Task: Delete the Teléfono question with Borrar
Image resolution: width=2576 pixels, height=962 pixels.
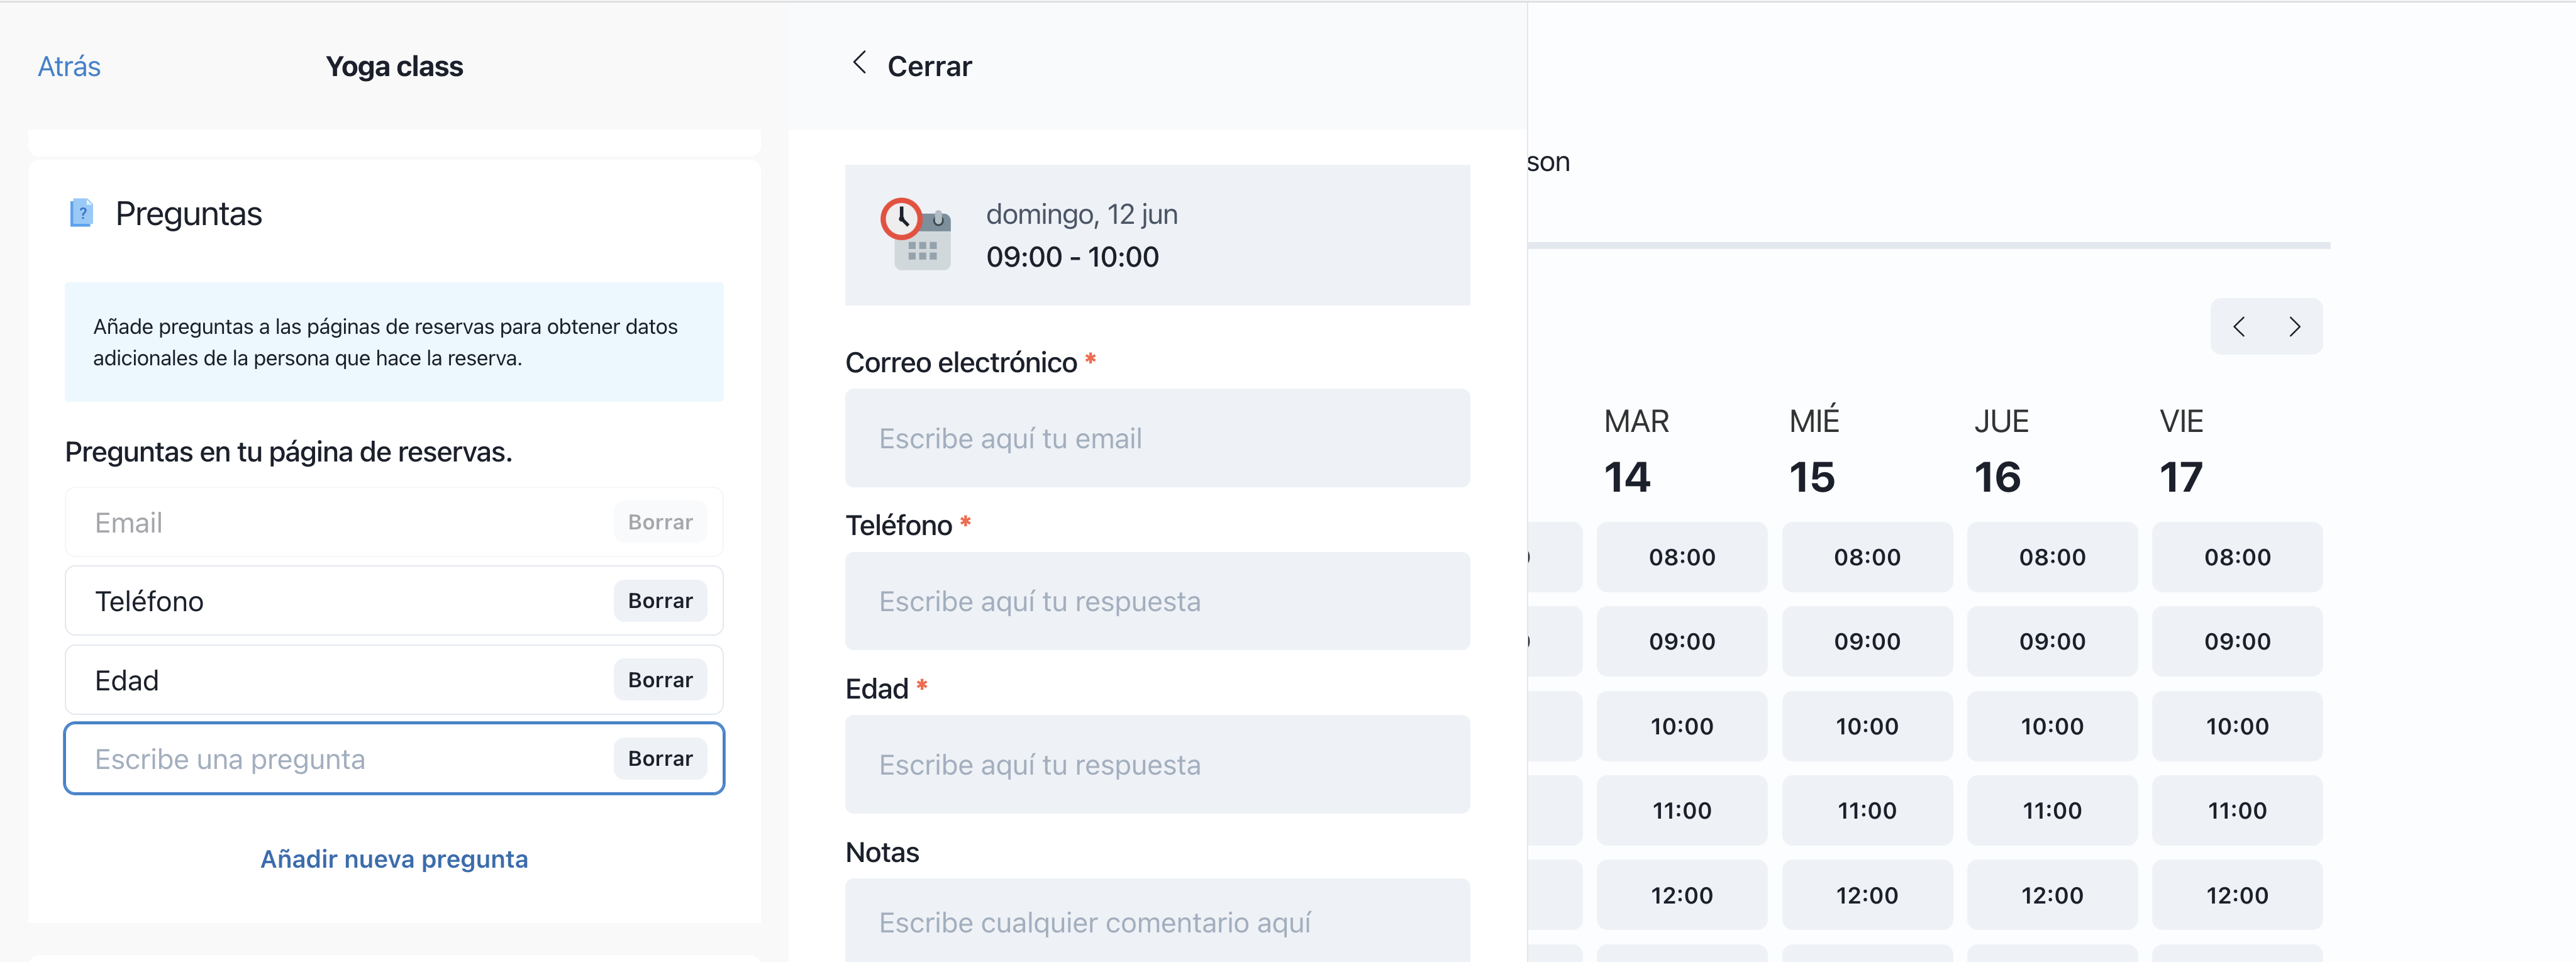Action: (660, 601)
